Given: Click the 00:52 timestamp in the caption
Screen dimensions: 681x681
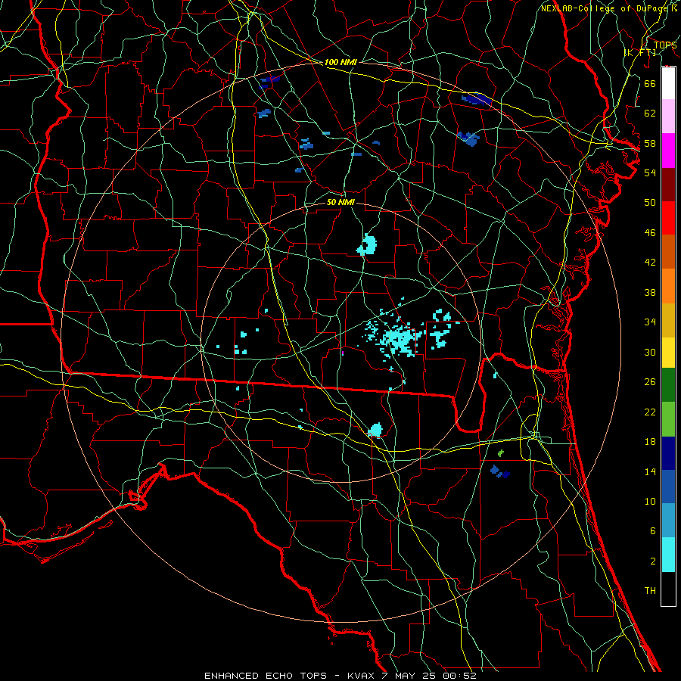Looking at the screenshot, I should 459,676.
